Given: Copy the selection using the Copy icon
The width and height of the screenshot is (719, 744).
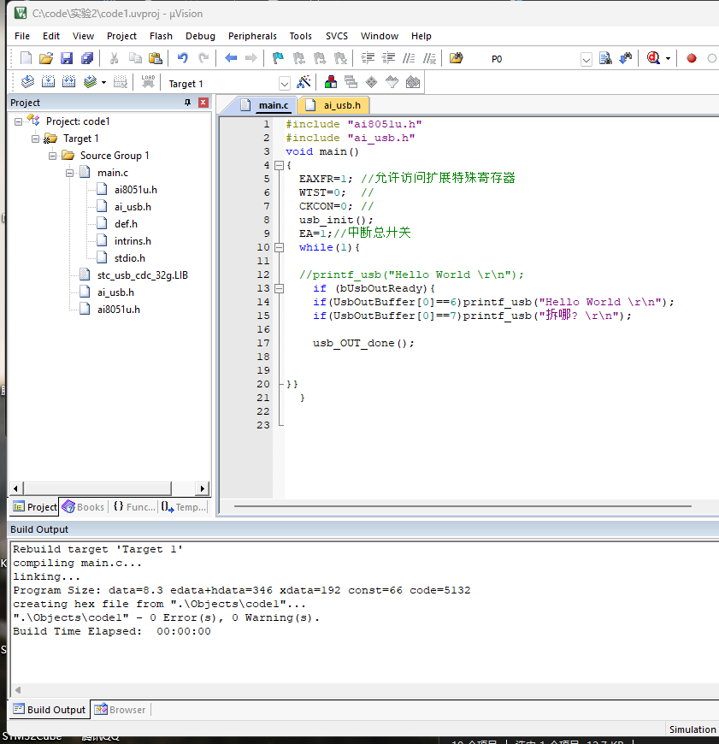Looking at the screenshot, I should click(x=136, y=58).
